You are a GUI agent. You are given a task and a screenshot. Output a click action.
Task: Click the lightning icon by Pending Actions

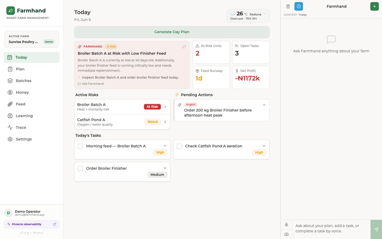177,95
